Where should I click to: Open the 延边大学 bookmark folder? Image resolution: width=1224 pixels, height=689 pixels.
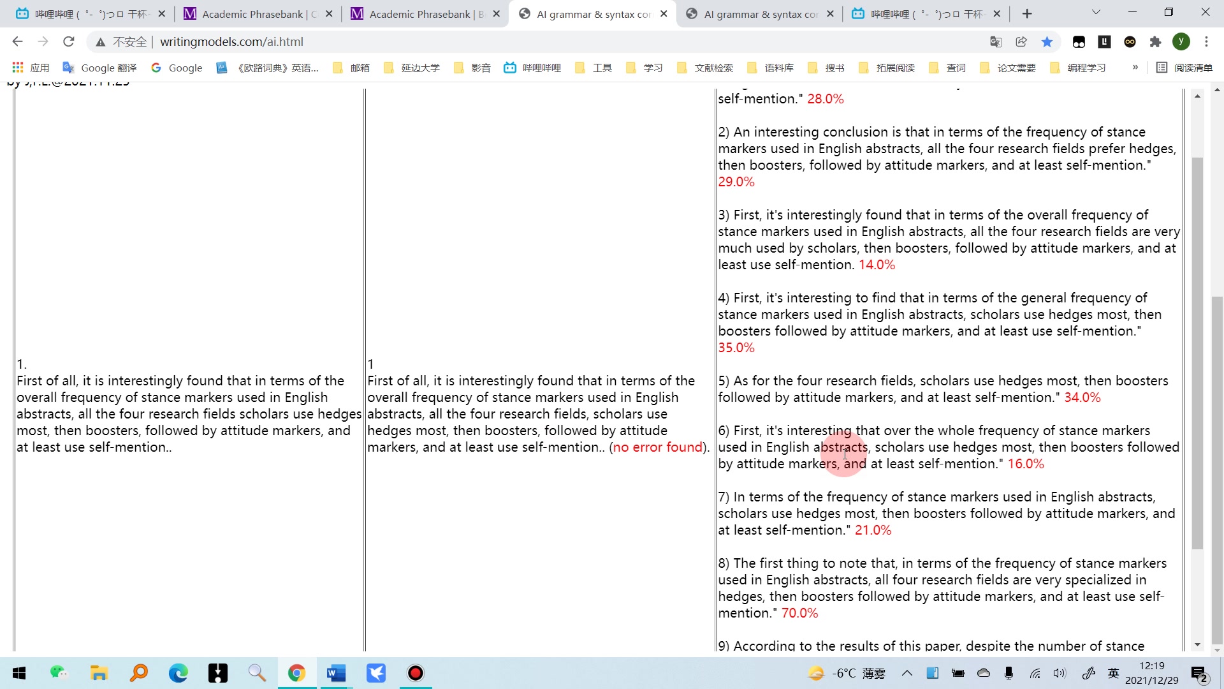tap(412, 68)
